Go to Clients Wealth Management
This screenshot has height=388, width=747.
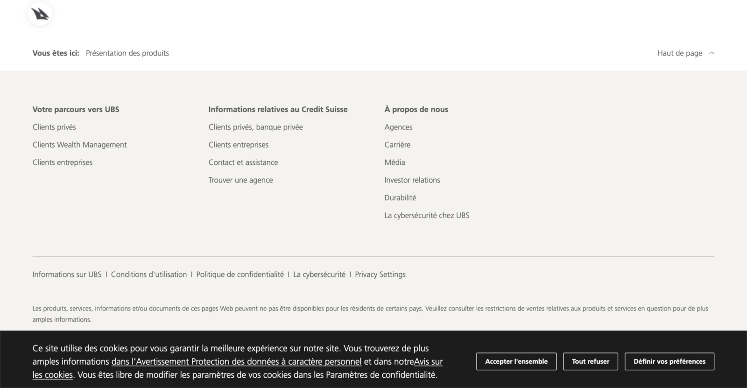tap(79, 145)
